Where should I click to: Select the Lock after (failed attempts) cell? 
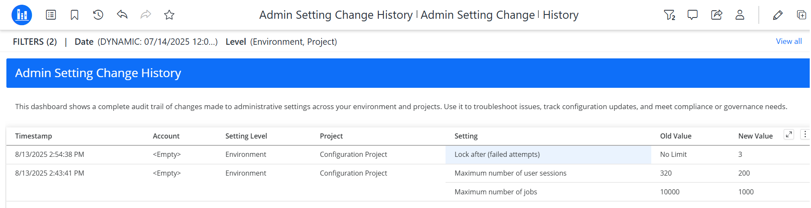(497, 154)
